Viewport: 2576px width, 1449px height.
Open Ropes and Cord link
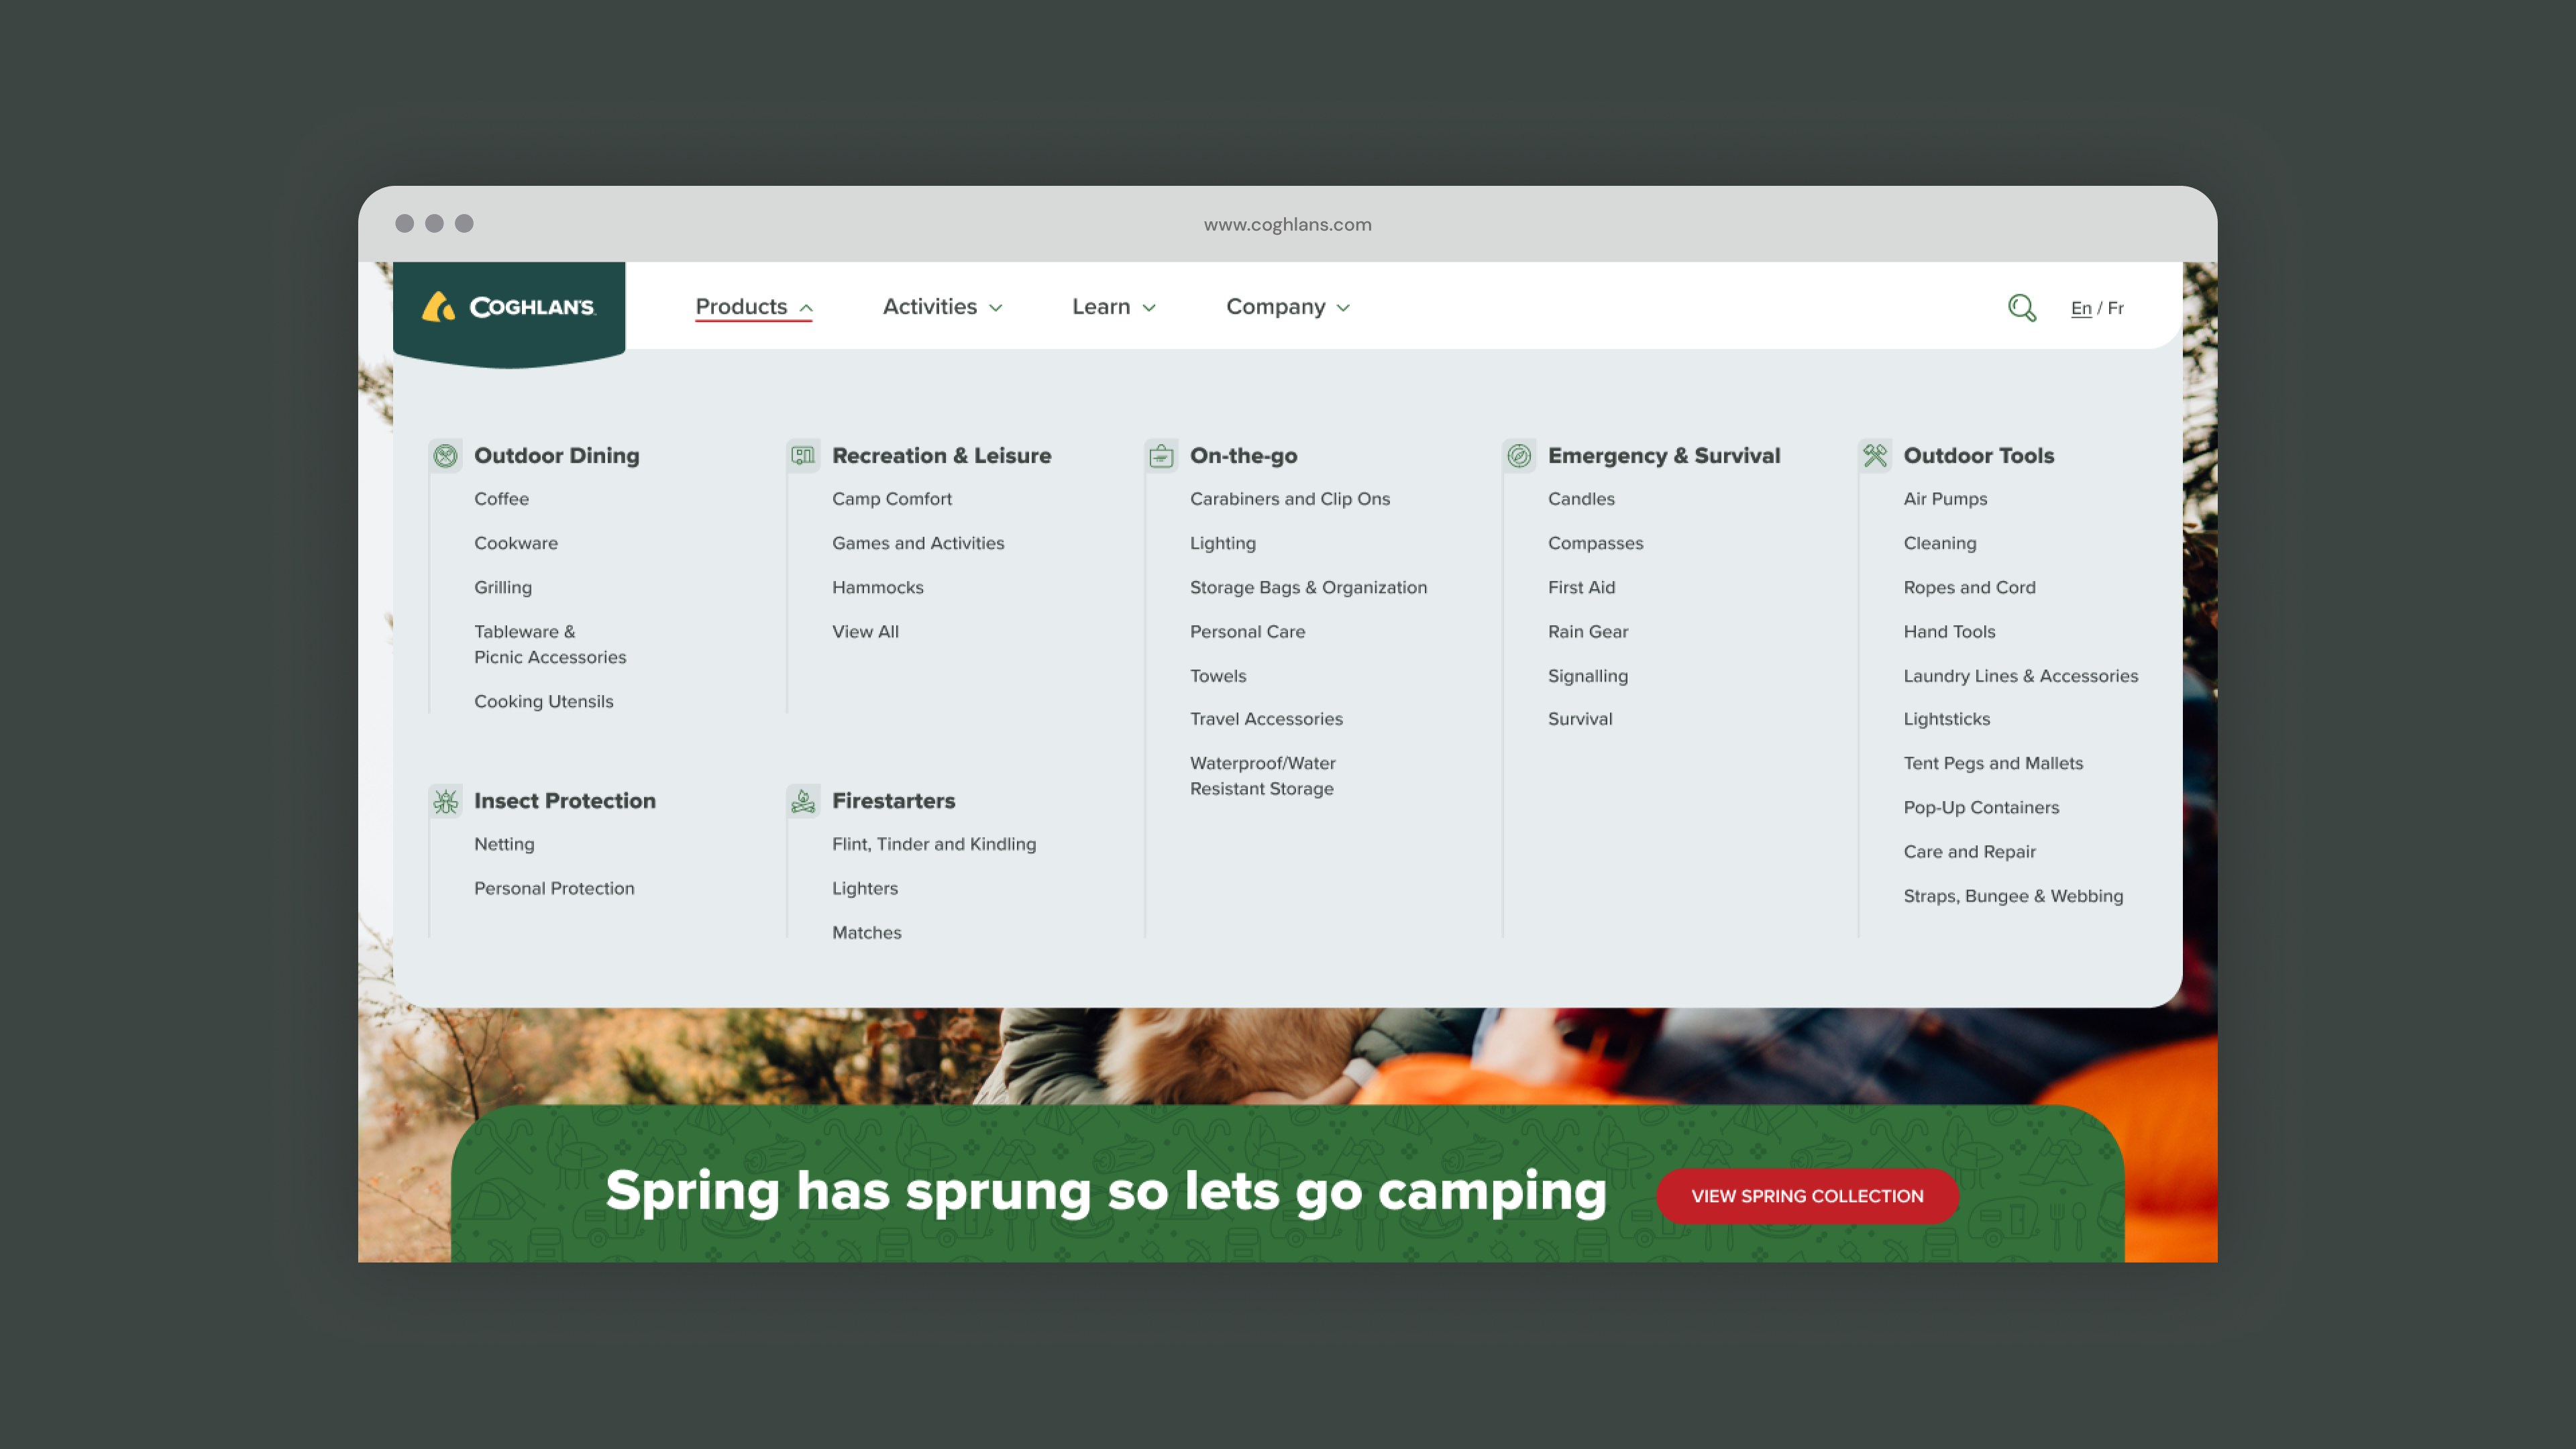[1969, 587]
